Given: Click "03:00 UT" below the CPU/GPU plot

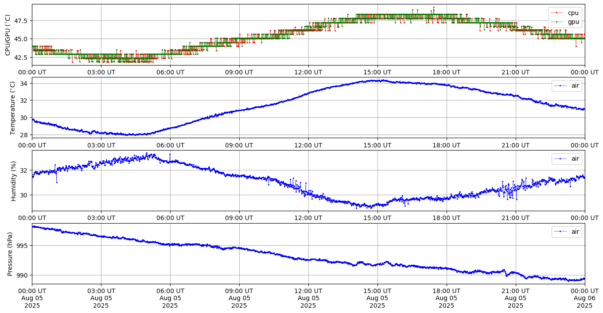Looking at the screenshot, I should [101, 72].
